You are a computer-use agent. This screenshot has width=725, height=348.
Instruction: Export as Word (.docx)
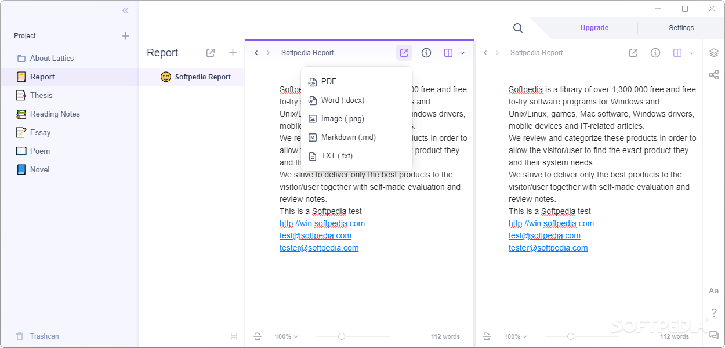coord(357,100)
